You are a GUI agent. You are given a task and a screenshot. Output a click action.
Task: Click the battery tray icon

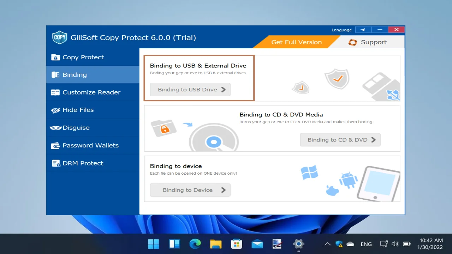coord(407,244)
